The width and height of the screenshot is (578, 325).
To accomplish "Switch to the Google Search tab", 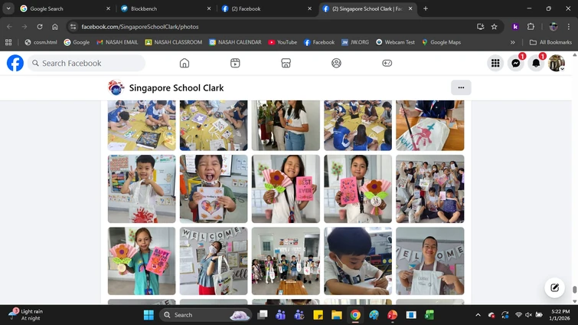I will pyautogui.click(x=65, y=8).
